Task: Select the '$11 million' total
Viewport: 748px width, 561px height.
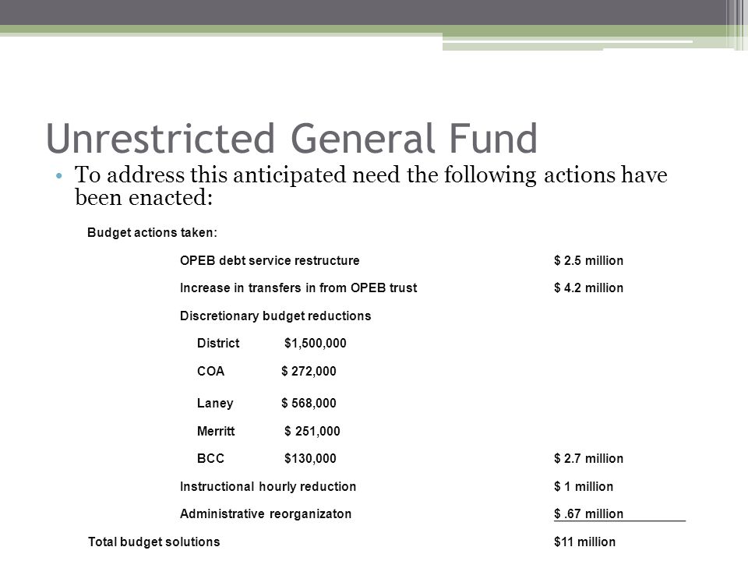Action: pyautogui.click(x=585, y=542)
